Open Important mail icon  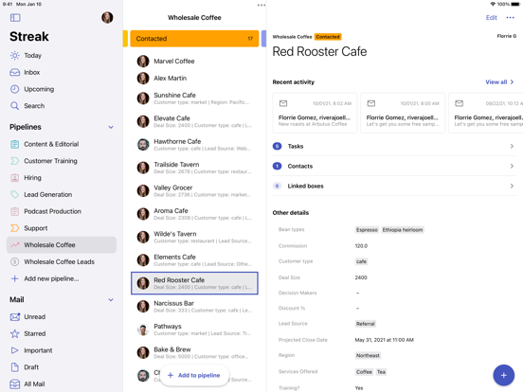pos(14,350)
